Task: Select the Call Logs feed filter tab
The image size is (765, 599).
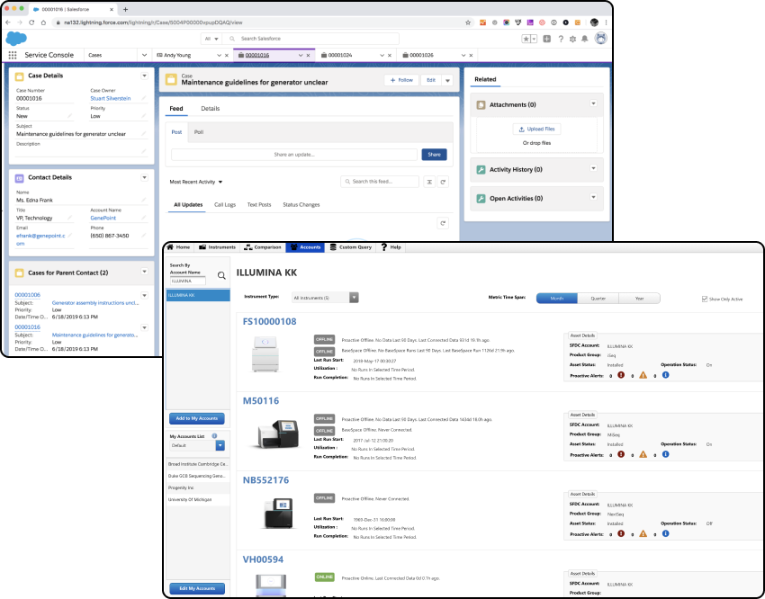Action: tap(225, 205)
